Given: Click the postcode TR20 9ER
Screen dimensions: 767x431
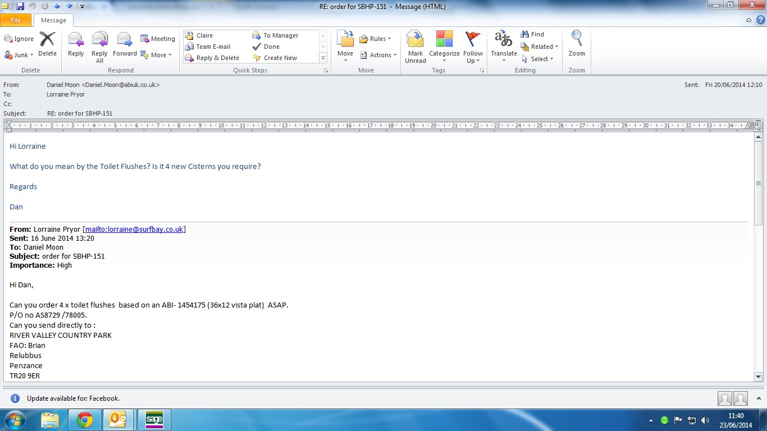Looking at the screenshot, I should [x=25, y=375].
